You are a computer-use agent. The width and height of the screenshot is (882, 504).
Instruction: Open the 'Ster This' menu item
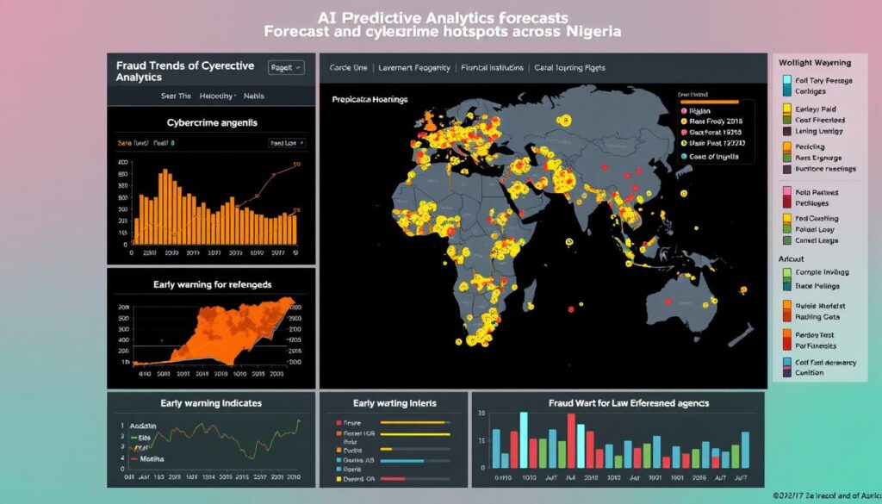(x=176, y=96)
